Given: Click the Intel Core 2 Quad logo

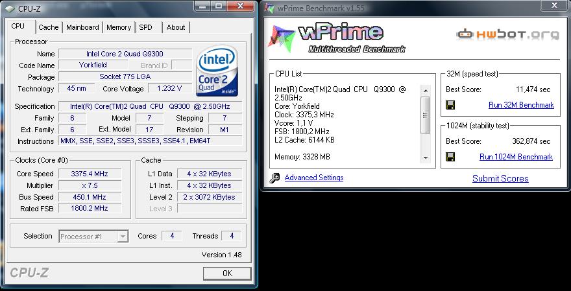Looking at the screenshot, I should (217, 71).
